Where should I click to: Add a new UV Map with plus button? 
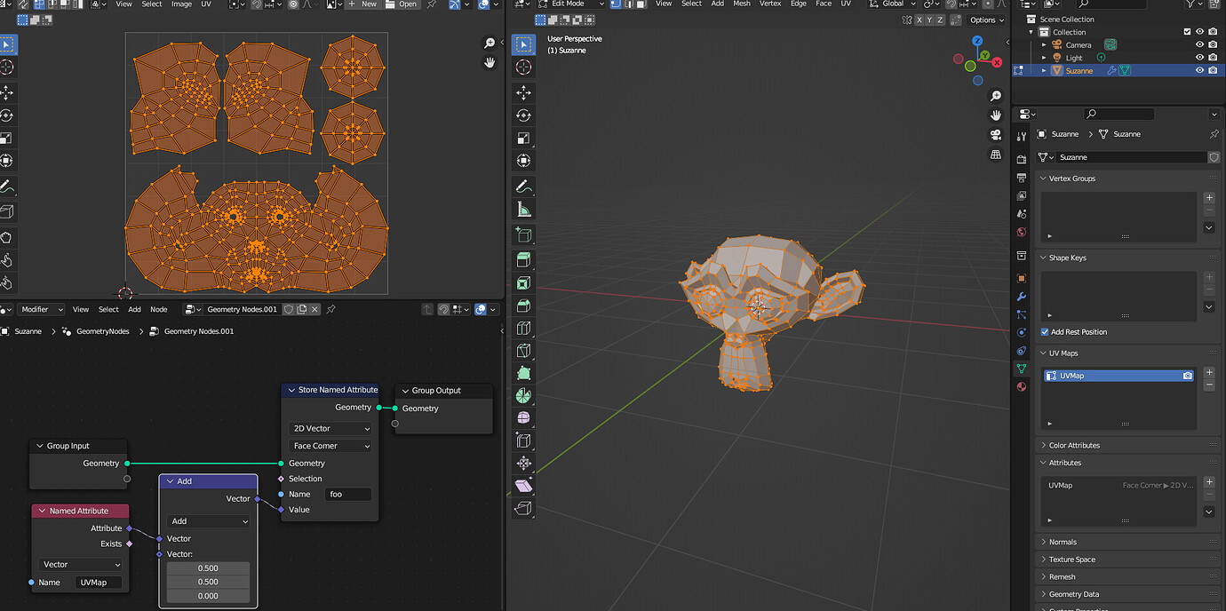coord(1209,373)
